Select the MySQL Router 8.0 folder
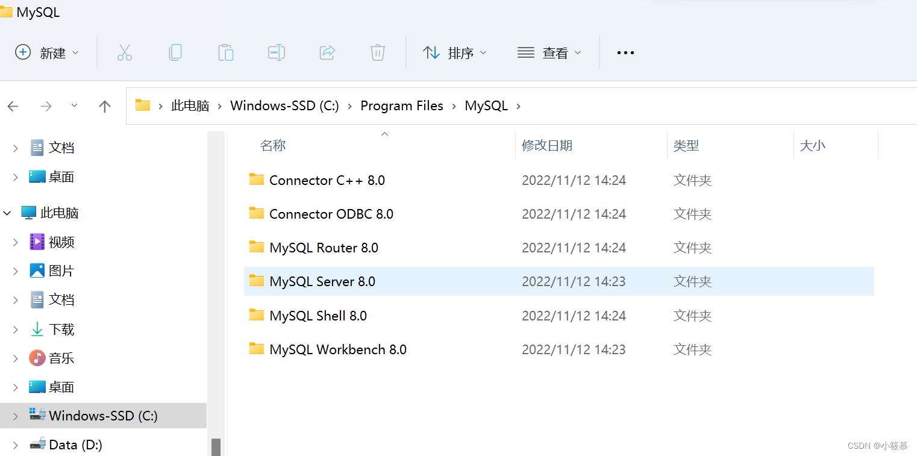The height and width of the screenshot is (456, 917). point(559,248)
